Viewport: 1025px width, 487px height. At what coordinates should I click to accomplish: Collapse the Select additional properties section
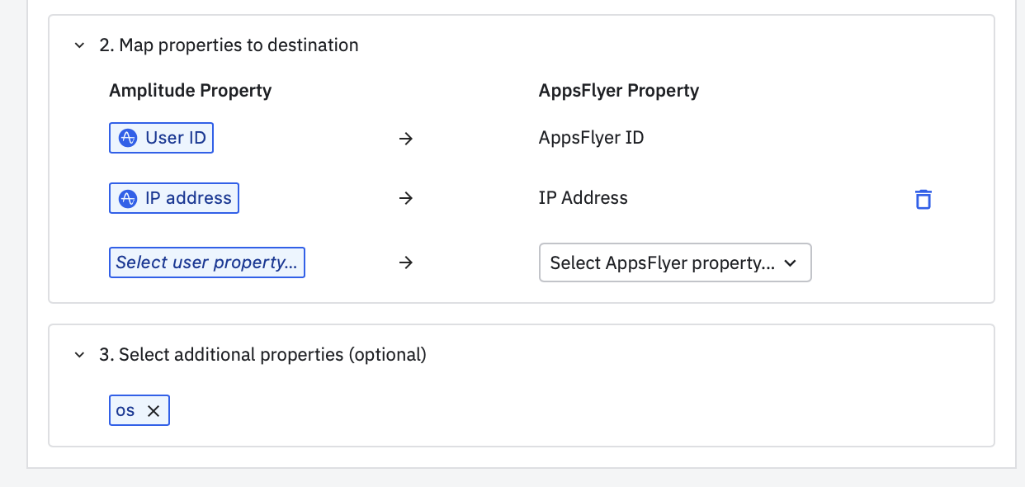[80, 355]
